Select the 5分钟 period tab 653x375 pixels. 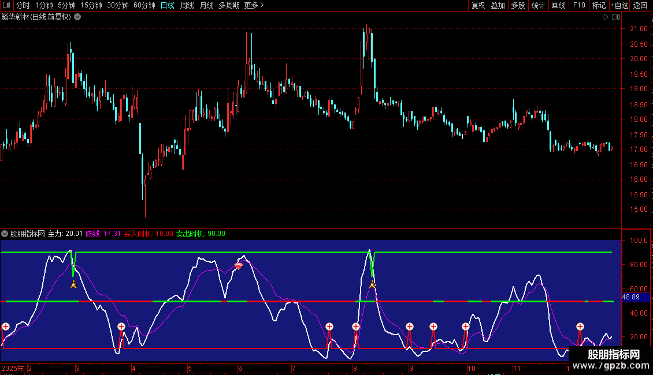[x=66, y=5]
